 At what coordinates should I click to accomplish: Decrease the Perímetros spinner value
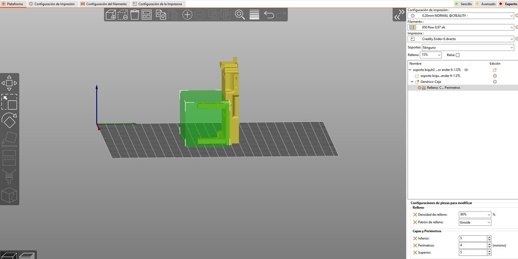tap(489, 247)
